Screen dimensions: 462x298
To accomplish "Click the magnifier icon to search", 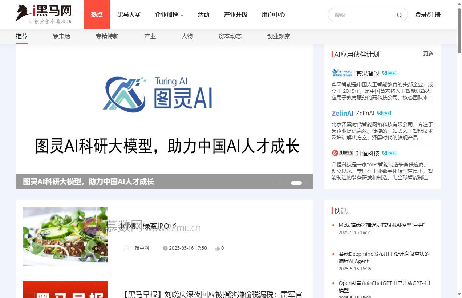I will point(399,15).
